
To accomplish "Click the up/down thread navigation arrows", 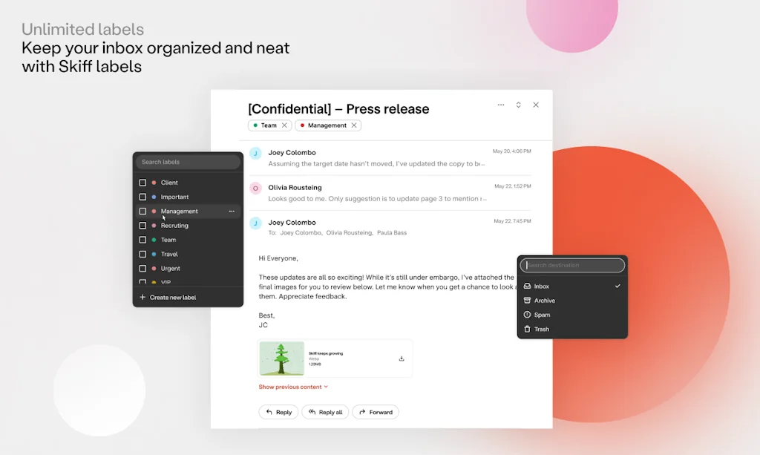I will tap(518, 105).
